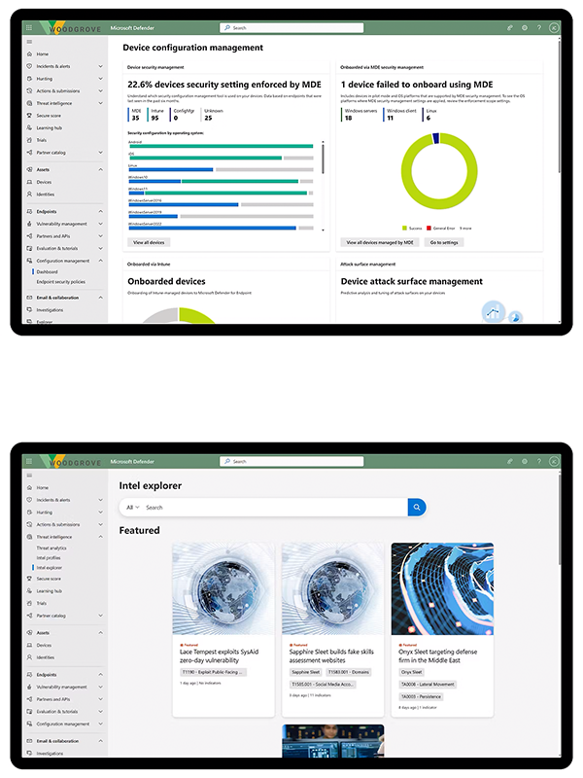Open Vulnerability management in Intel explorer screen
The image size is (583, 778).
click(61, 688)
